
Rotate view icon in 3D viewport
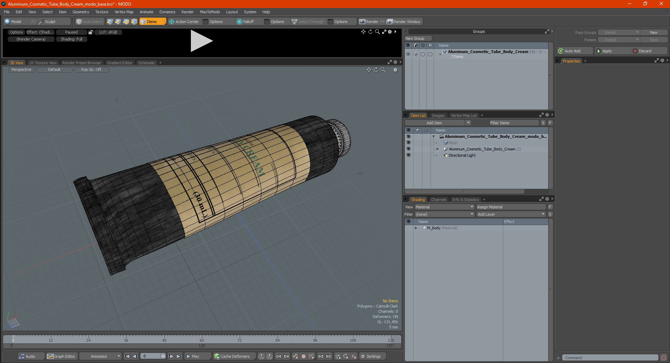(376, 70)
